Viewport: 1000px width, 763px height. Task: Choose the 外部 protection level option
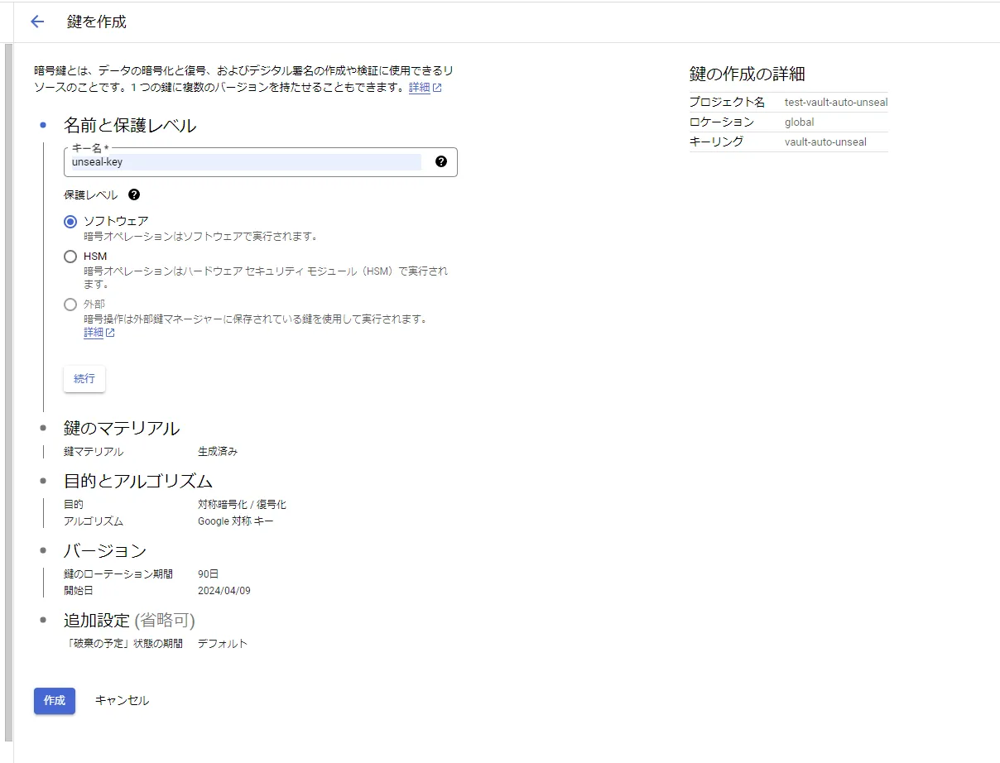point(71,304)
